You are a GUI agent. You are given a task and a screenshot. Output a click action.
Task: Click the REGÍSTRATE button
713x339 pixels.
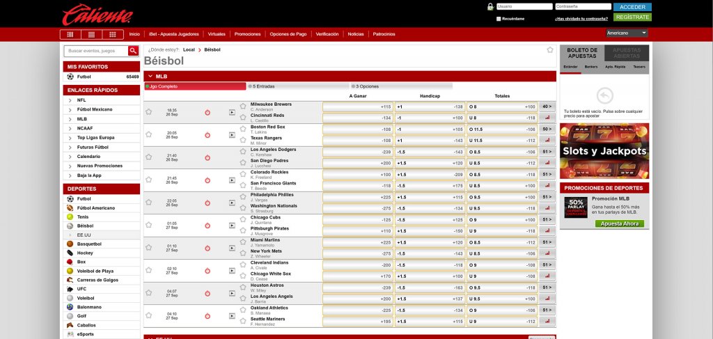(632, 17)
